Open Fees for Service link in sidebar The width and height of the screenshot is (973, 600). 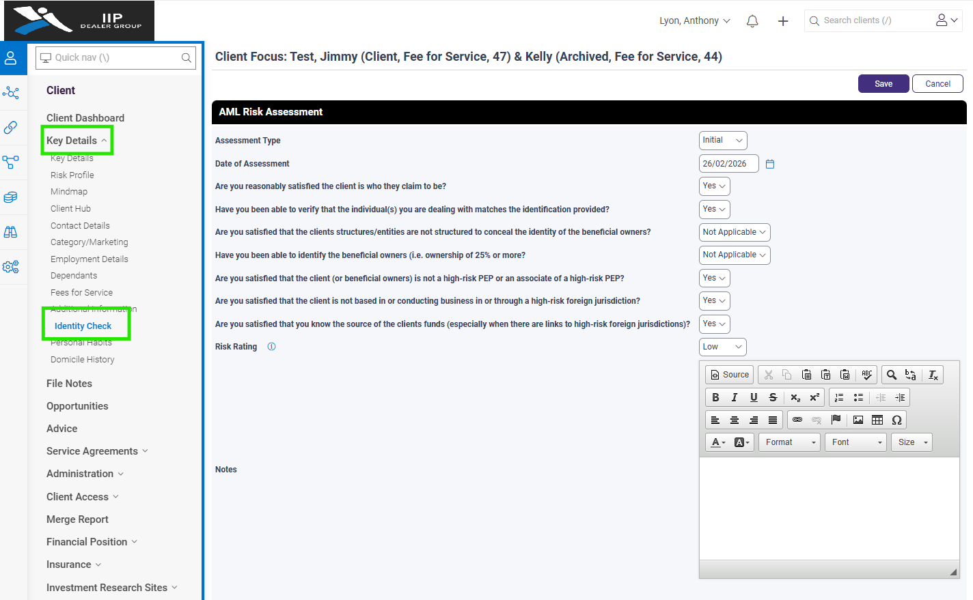tap(81, 293)
